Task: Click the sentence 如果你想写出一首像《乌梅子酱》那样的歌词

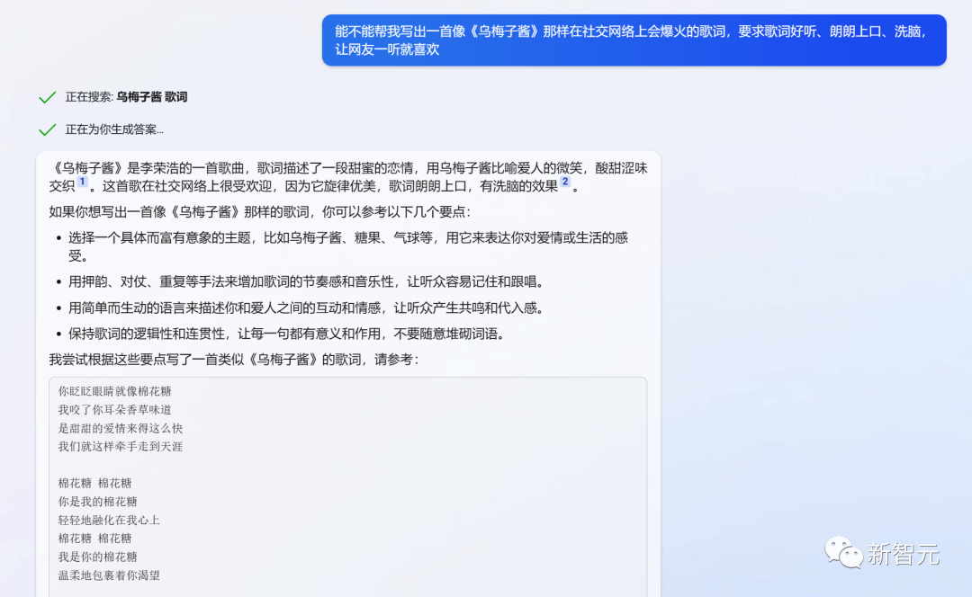Action: click(259, 212)
